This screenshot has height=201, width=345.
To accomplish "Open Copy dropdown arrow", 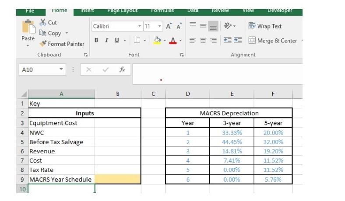I will point(67,33).
